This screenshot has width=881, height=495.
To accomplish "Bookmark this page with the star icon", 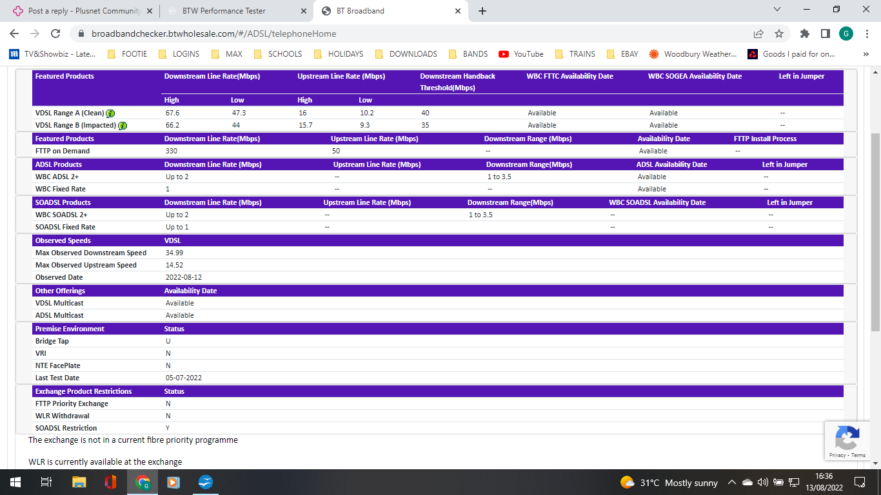I will (x=779, y=34).
